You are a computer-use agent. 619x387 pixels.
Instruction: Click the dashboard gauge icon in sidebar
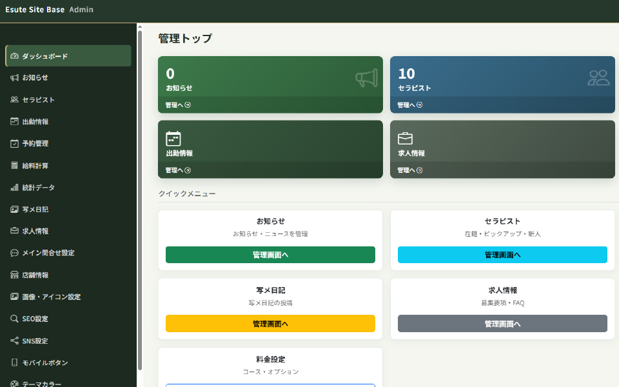15,56
